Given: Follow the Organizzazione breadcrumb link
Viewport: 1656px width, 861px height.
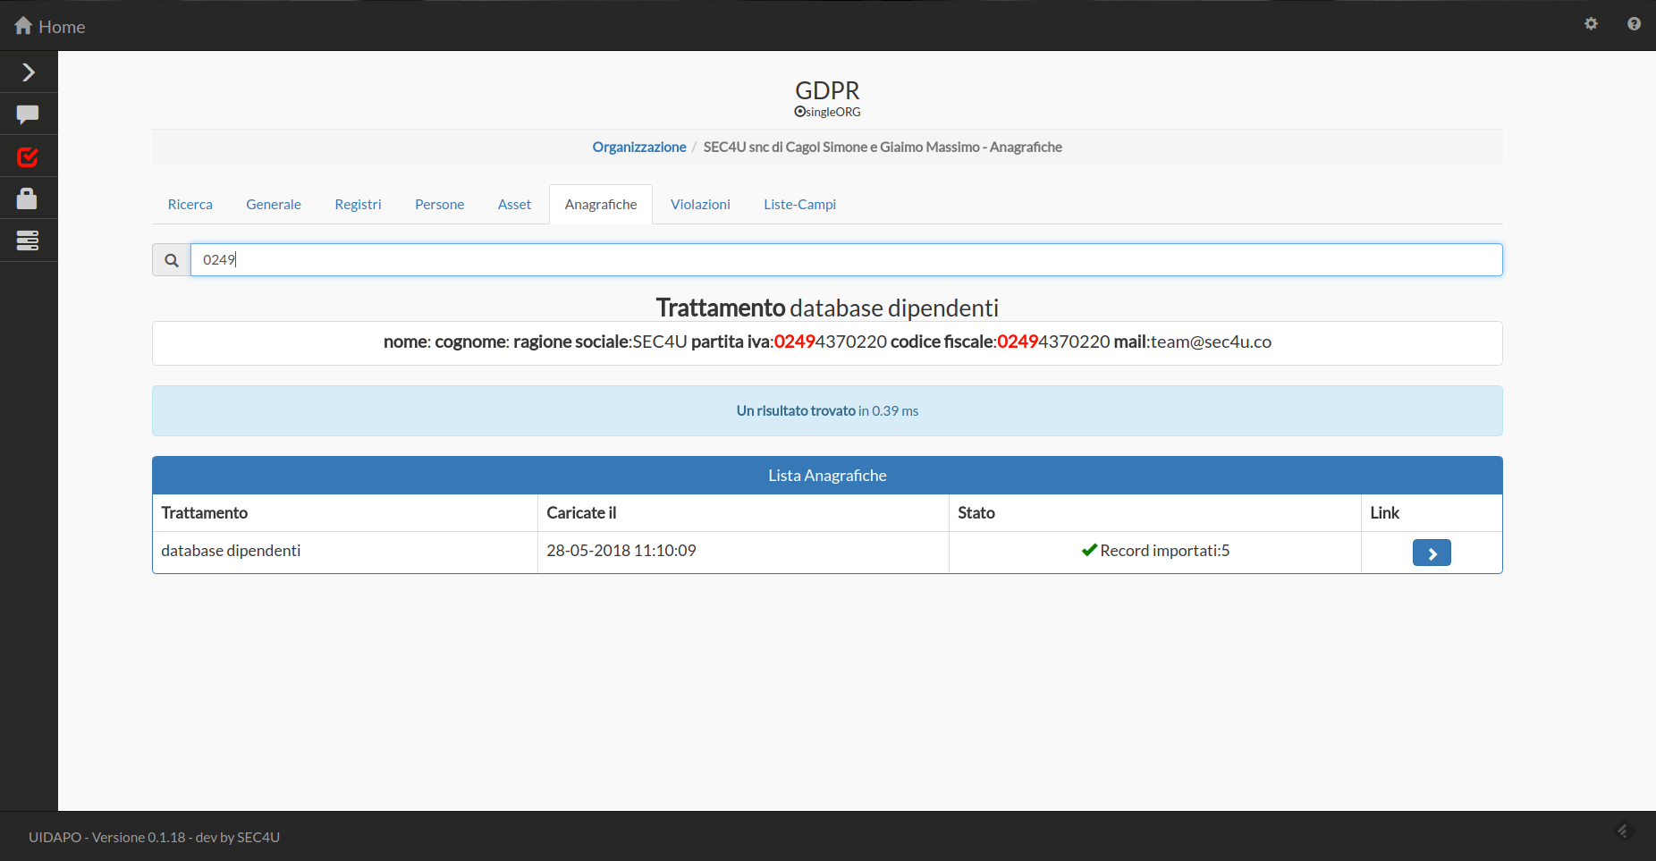Looking at the screenshot, I should point(639,147).
